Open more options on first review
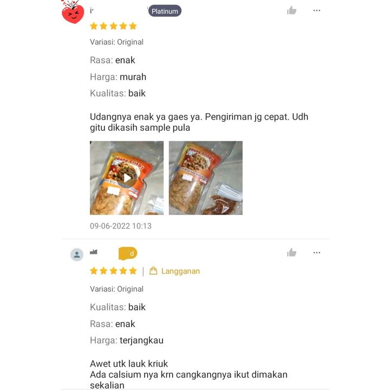This screenshot has width=390, height=390. (317, 10)
